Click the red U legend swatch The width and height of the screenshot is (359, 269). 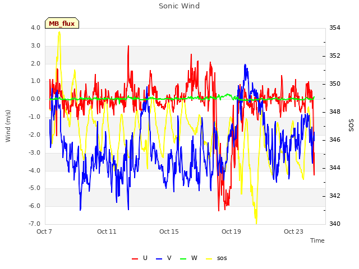point(135,259)
